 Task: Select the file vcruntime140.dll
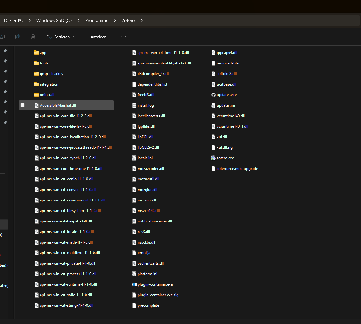coord(231,116)
